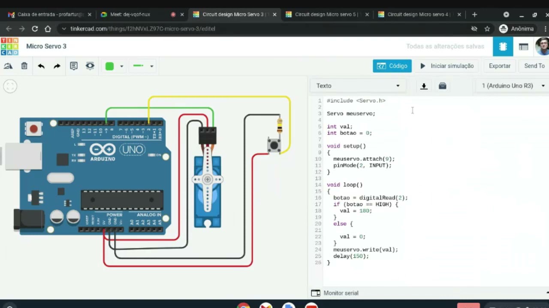
Task: Open the component list view icon
Action: 523,47
